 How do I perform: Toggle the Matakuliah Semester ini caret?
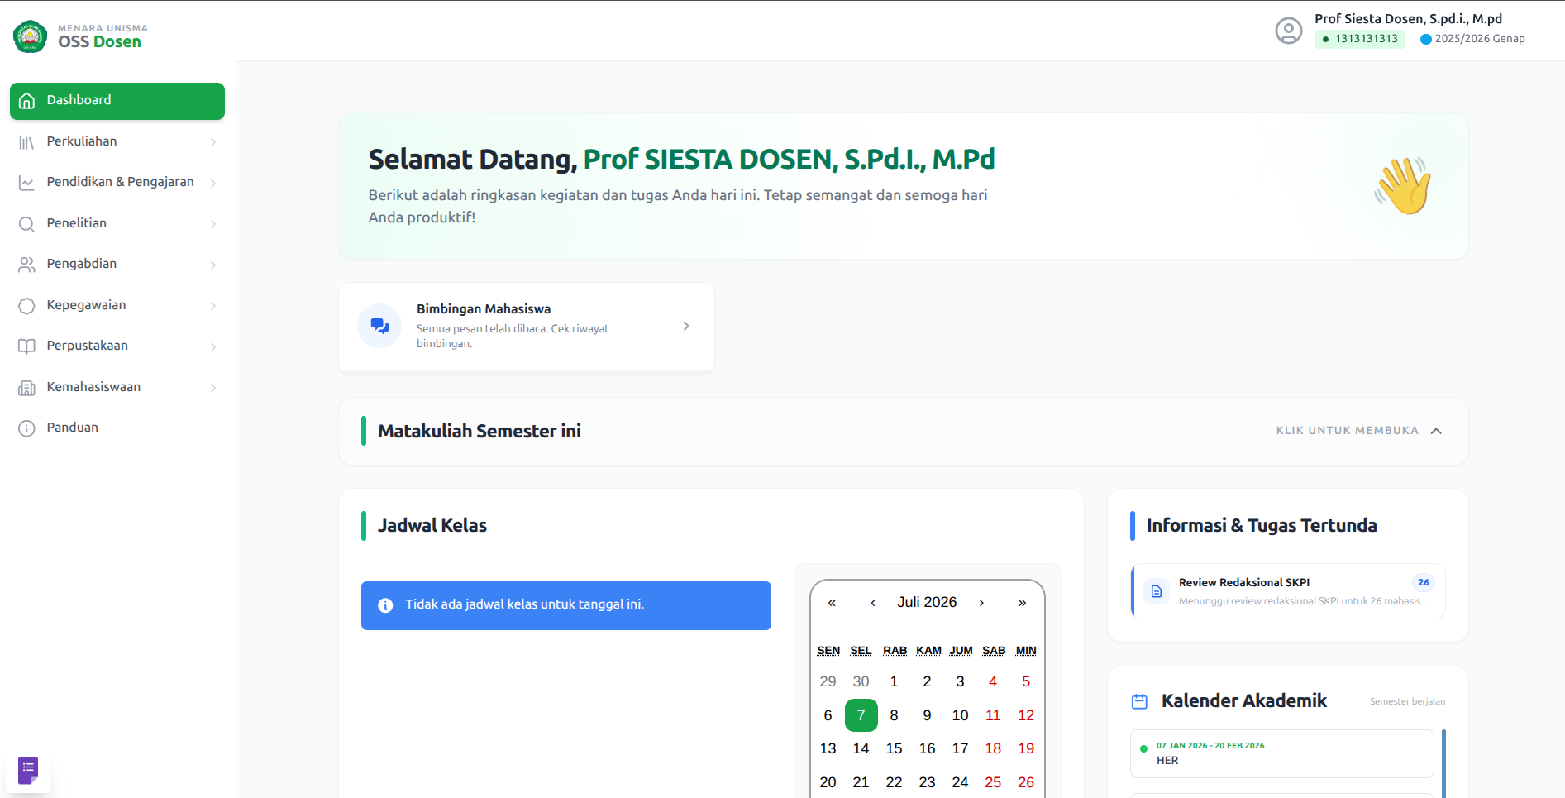tap(1436, 431)
